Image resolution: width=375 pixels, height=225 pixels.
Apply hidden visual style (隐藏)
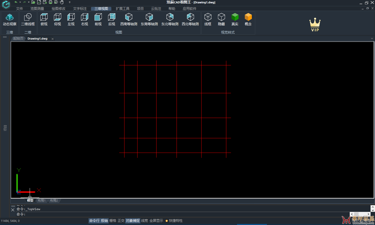tap(221, 20)
